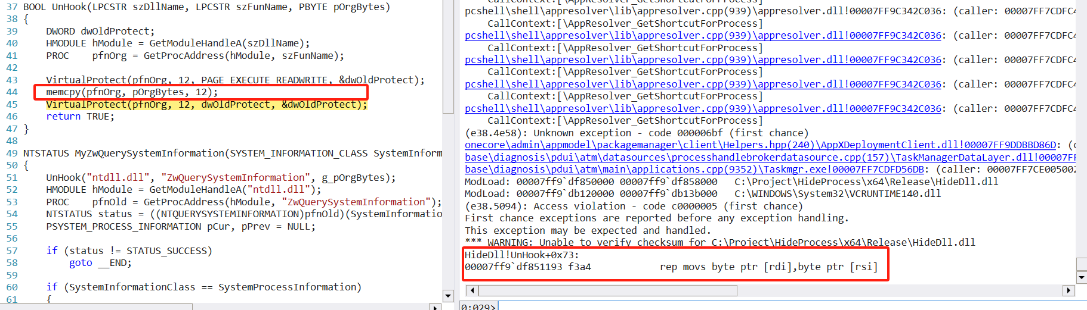
Task: Click the 'rep movs byte ptr' disassembly line
Action: 671,267
